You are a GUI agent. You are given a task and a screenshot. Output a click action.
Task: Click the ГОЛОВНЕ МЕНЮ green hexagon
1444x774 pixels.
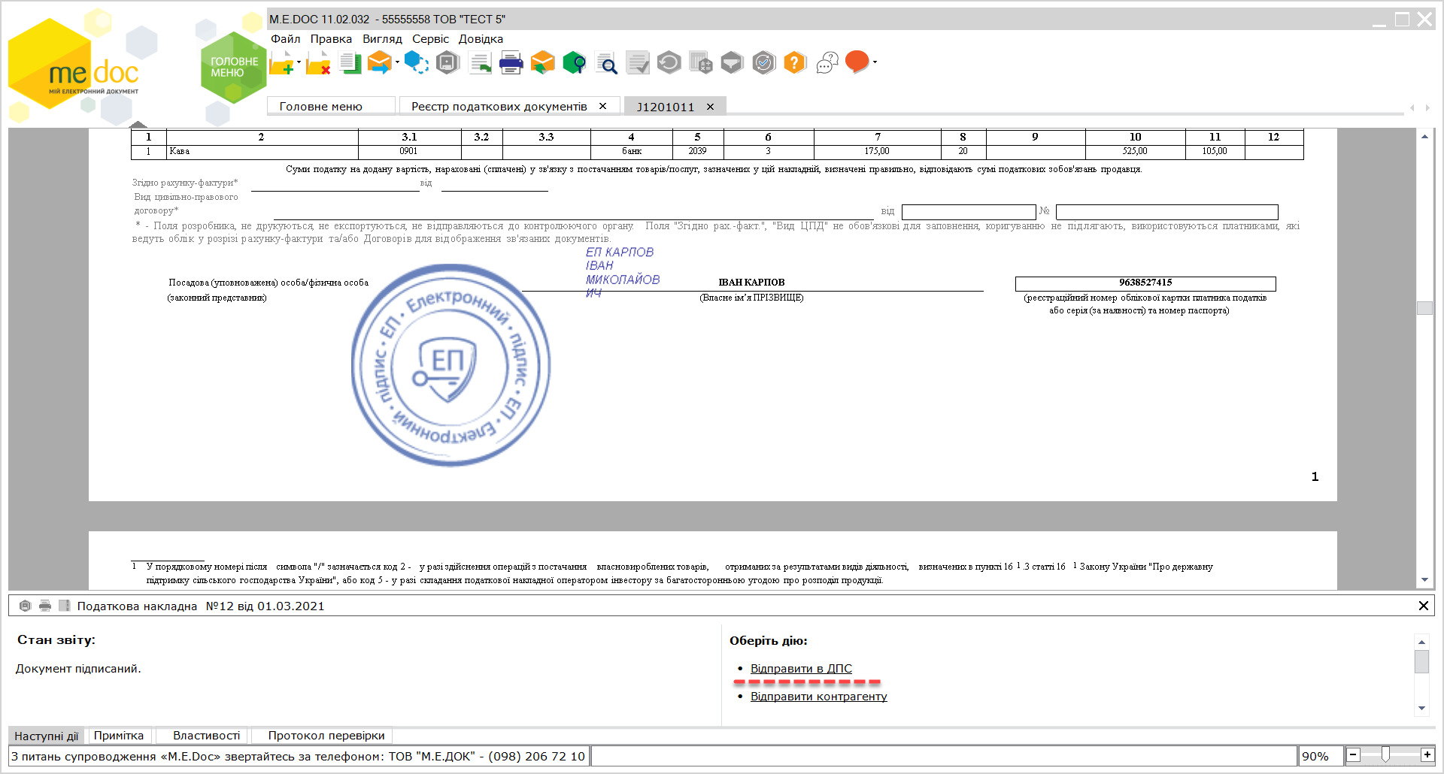click(233, 68)
